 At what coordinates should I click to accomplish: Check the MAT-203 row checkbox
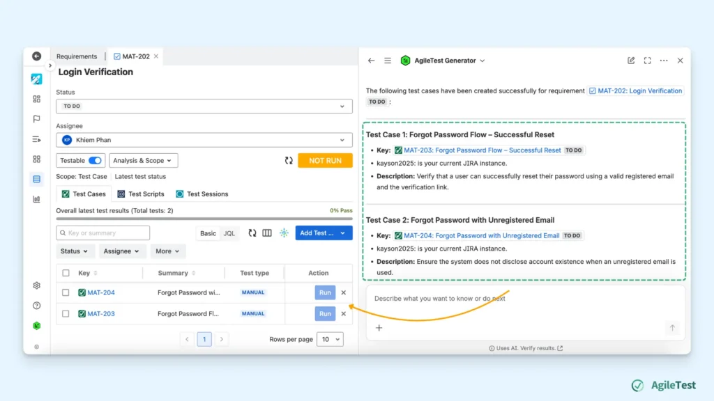tap(66, 314)
